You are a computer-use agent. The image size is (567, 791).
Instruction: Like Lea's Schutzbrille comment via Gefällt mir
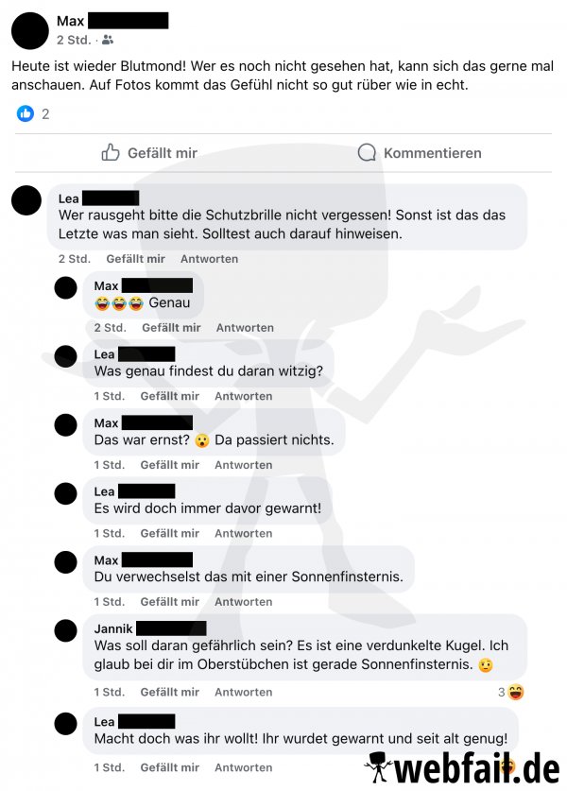[x=135, y=259]
